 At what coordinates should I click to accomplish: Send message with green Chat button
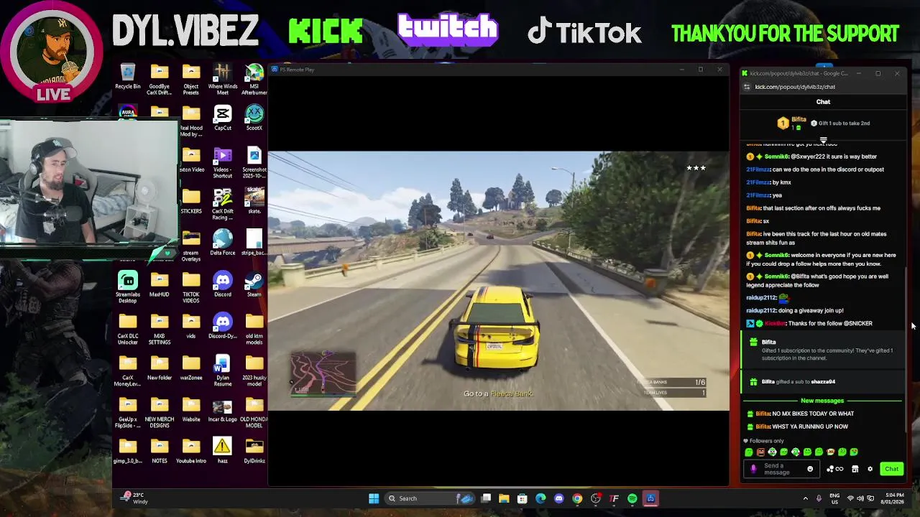click(891, 469)
